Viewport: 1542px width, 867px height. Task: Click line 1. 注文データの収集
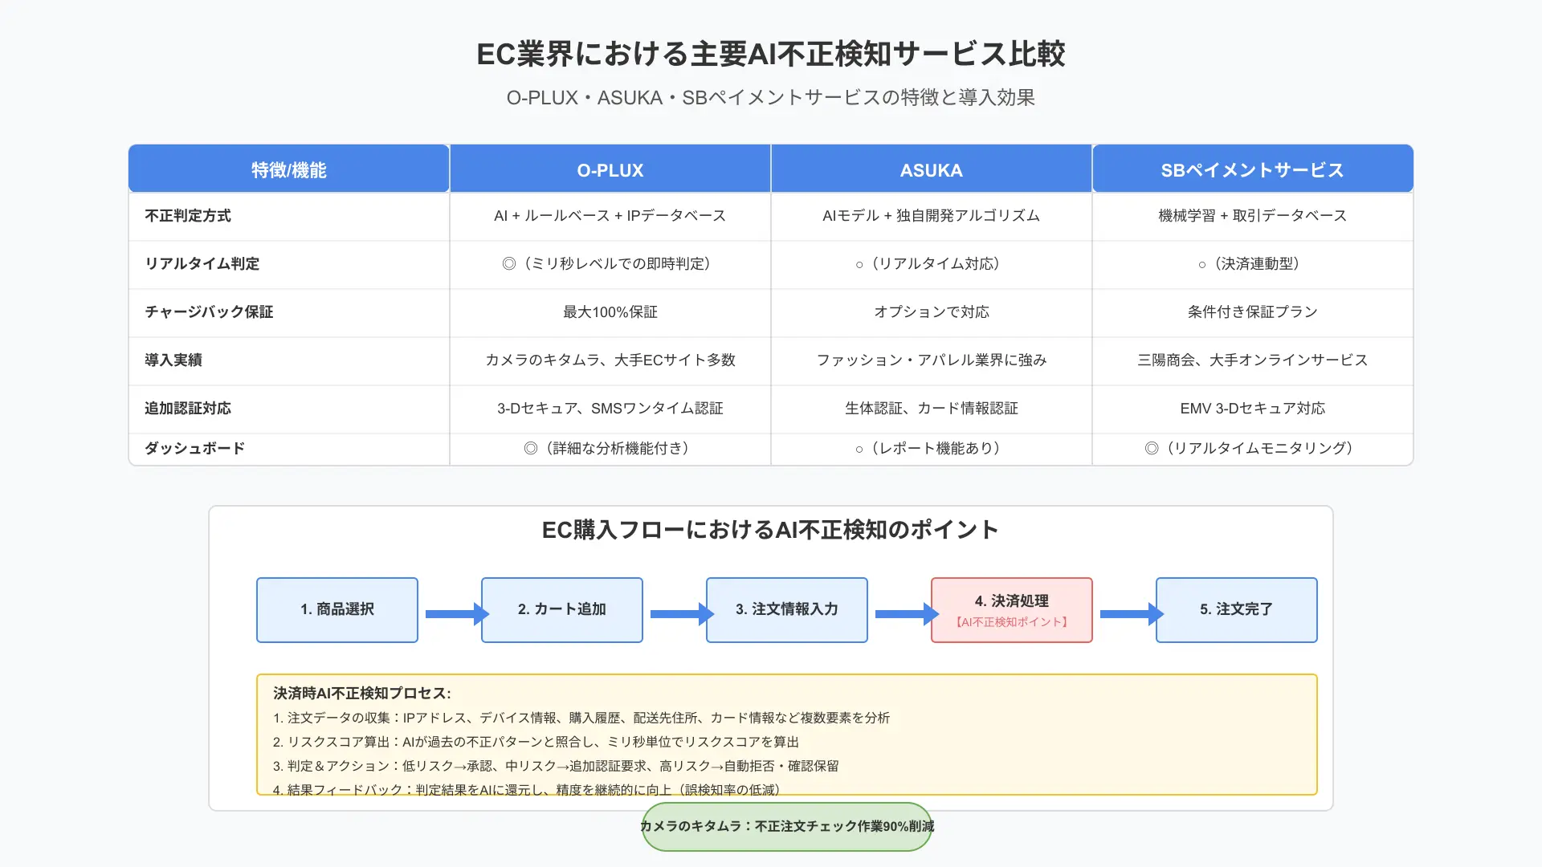click(581, 718)
